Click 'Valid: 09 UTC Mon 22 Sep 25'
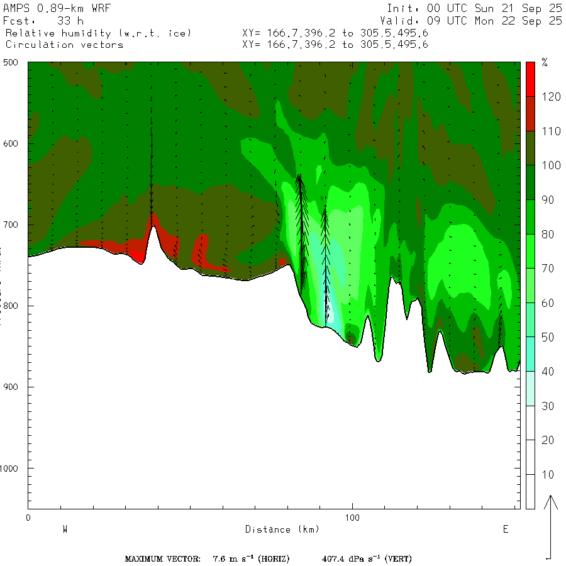The image size is (566, 566). click(x=471, y=21)
